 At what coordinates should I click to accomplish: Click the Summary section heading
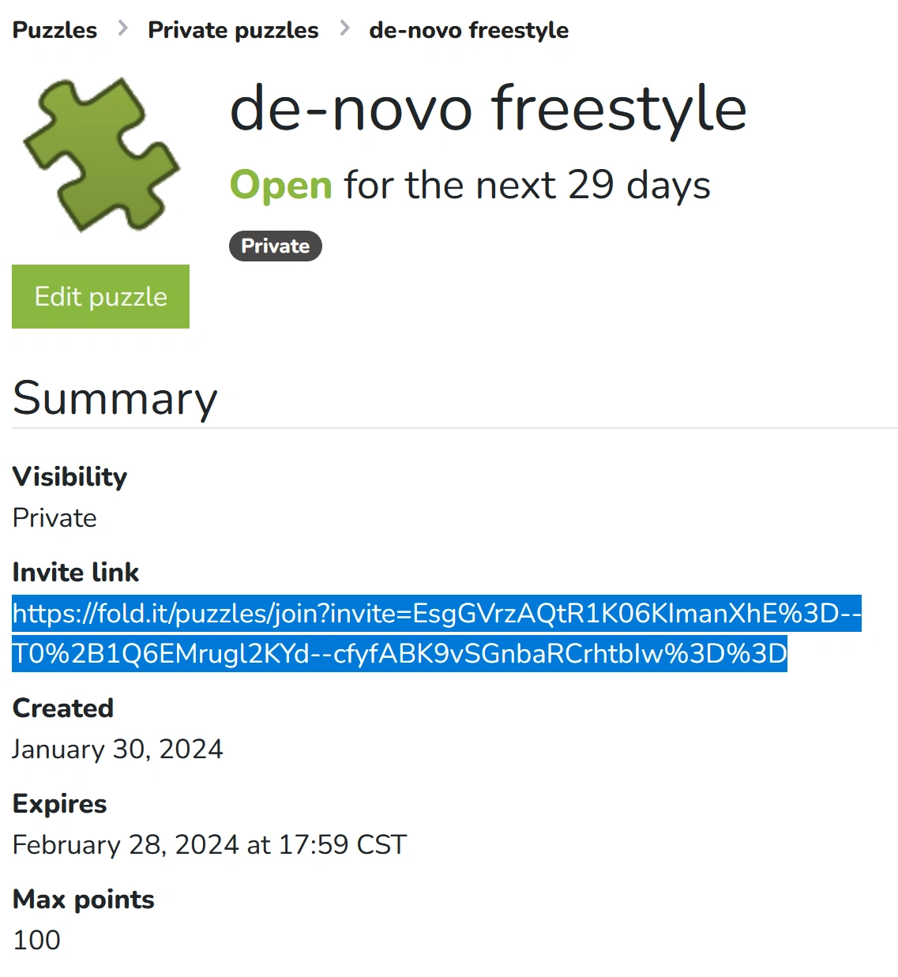pyautogui.click(x=115, y=398)
